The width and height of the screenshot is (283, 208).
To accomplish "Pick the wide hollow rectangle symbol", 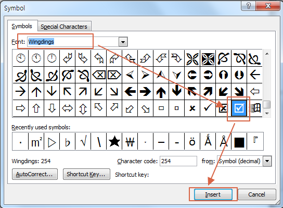I will point(161,108).
